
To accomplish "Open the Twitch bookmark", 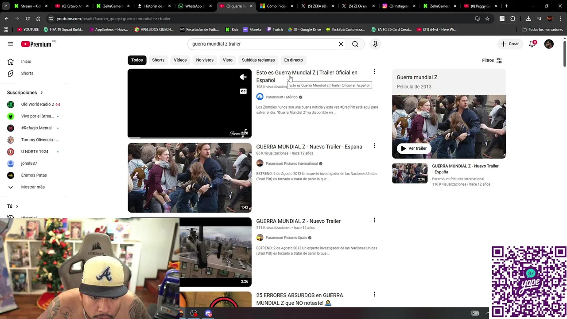I will click(275, 29).
